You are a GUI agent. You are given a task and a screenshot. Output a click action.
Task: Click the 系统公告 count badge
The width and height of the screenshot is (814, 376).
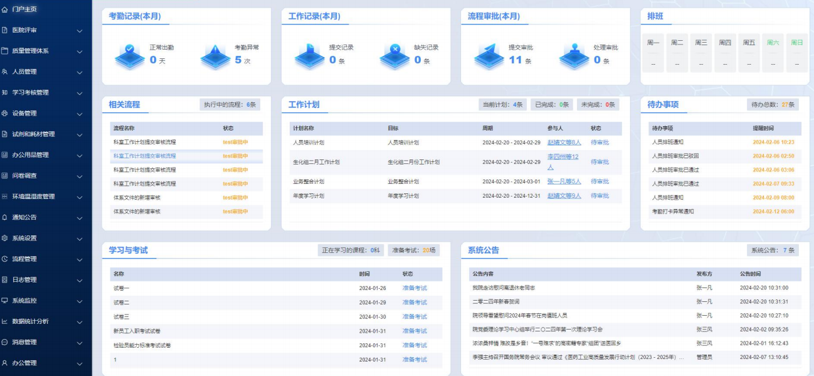pos(773,250)
